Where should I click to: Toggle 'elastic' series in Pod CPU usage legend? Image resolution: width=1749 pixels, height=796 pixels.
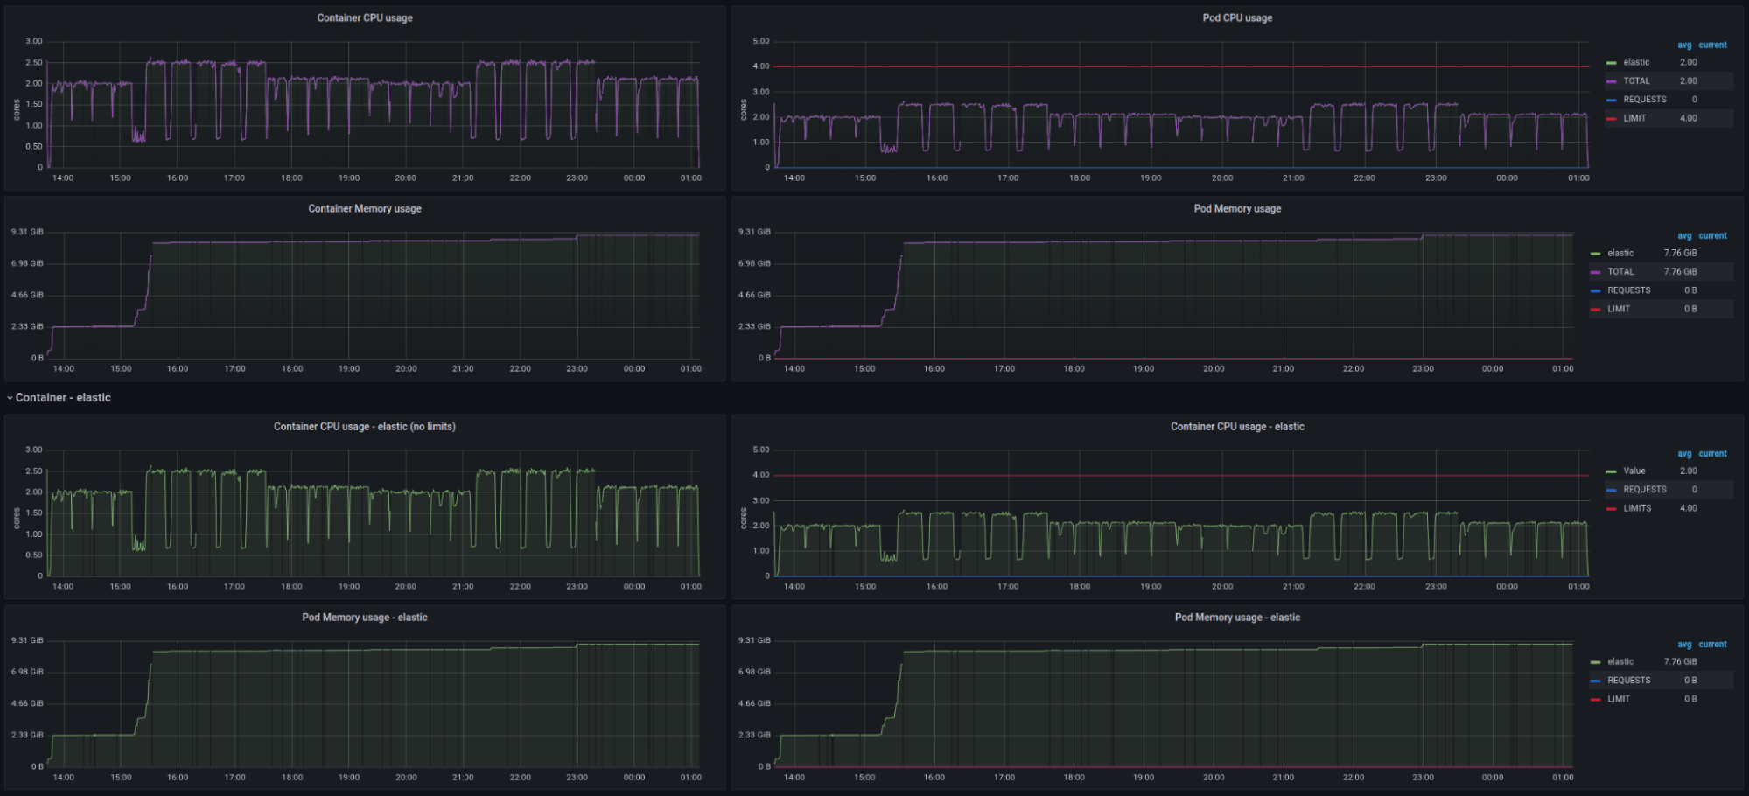[1636, 63]
